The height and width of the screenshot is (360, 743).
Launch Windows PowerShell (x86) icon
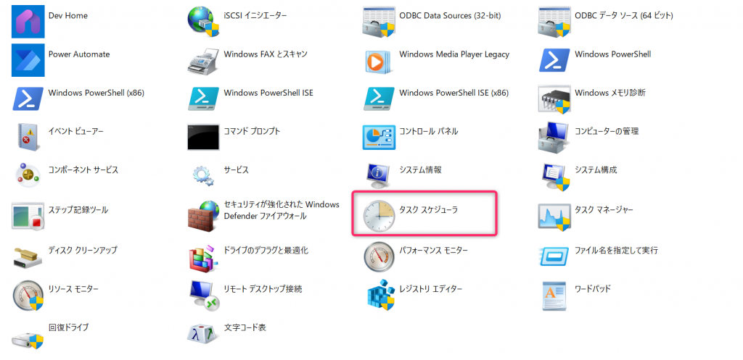pyautogui.click(x=28, y=99)
